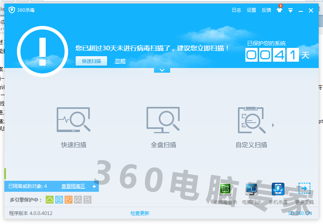
Task: Open 设置 settings
Action: (x=251, y=10)
